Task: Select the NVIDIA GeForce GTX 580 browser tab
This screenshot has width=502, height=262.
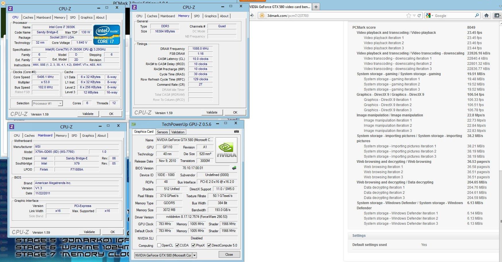Action: (x=280, y=7)
